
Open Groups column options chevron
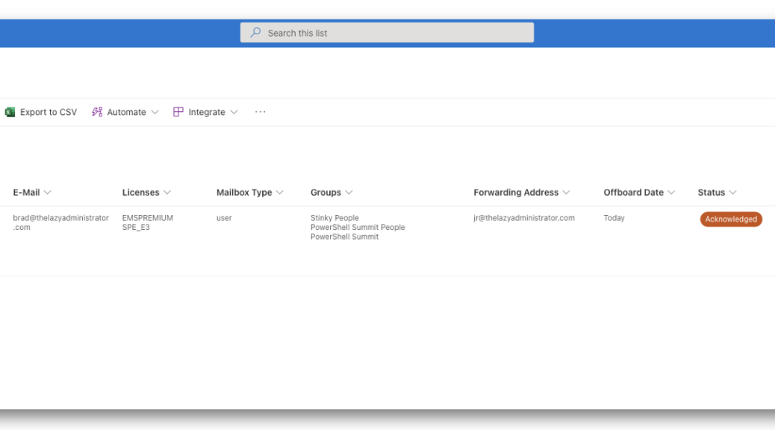[349, 193]
